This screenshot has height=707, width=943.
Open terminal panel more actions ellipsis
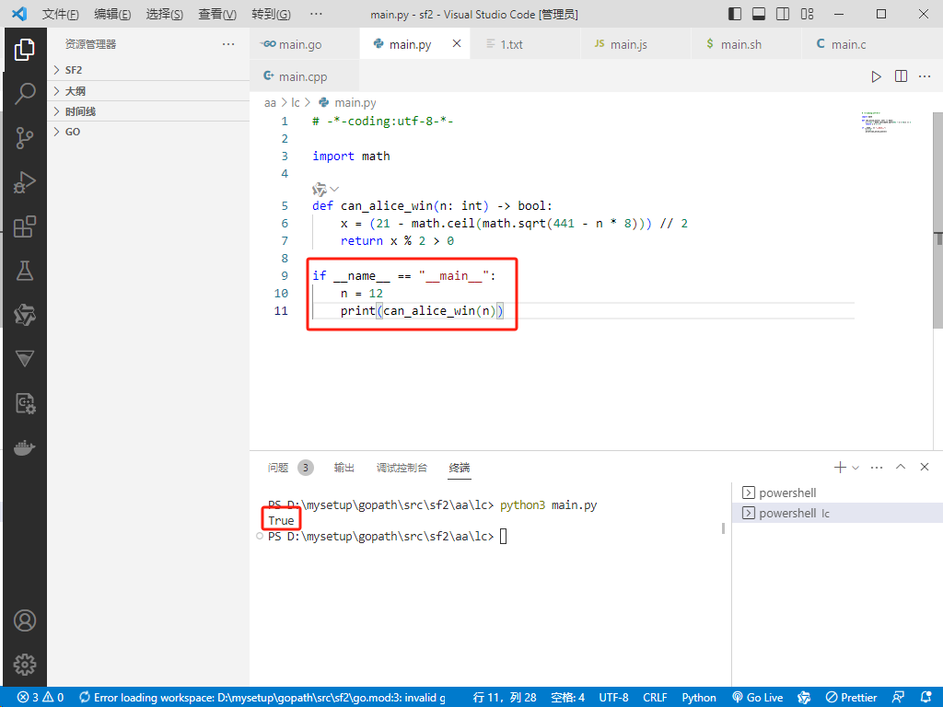click(877, 467)
